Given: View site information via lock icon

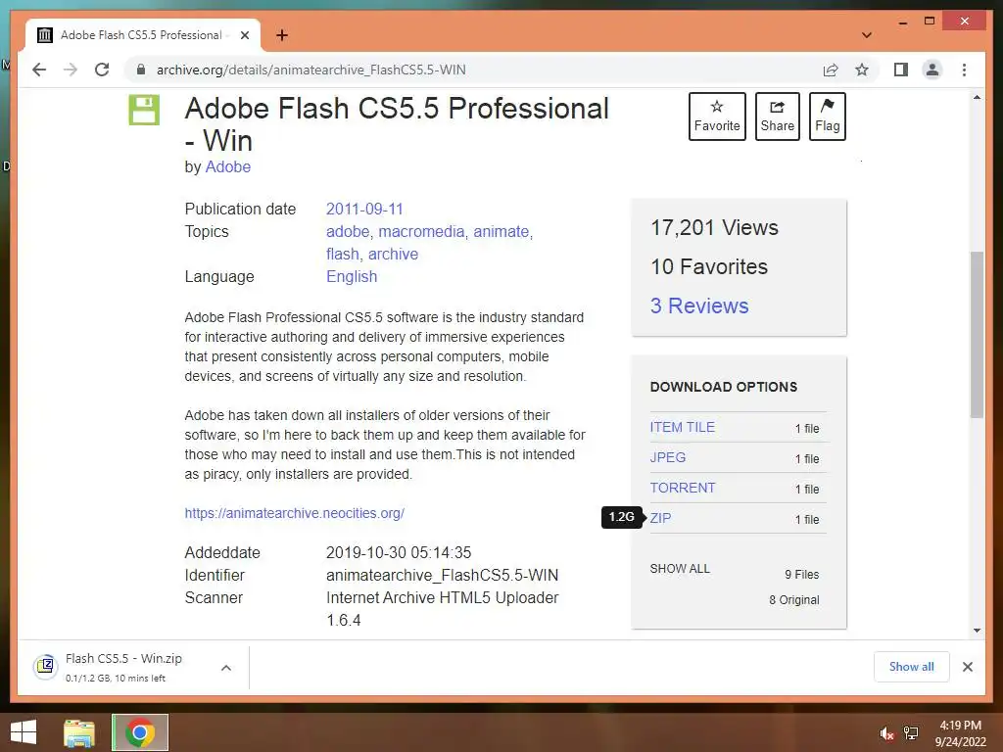Looking at the screenshot, I should point(141,70).
